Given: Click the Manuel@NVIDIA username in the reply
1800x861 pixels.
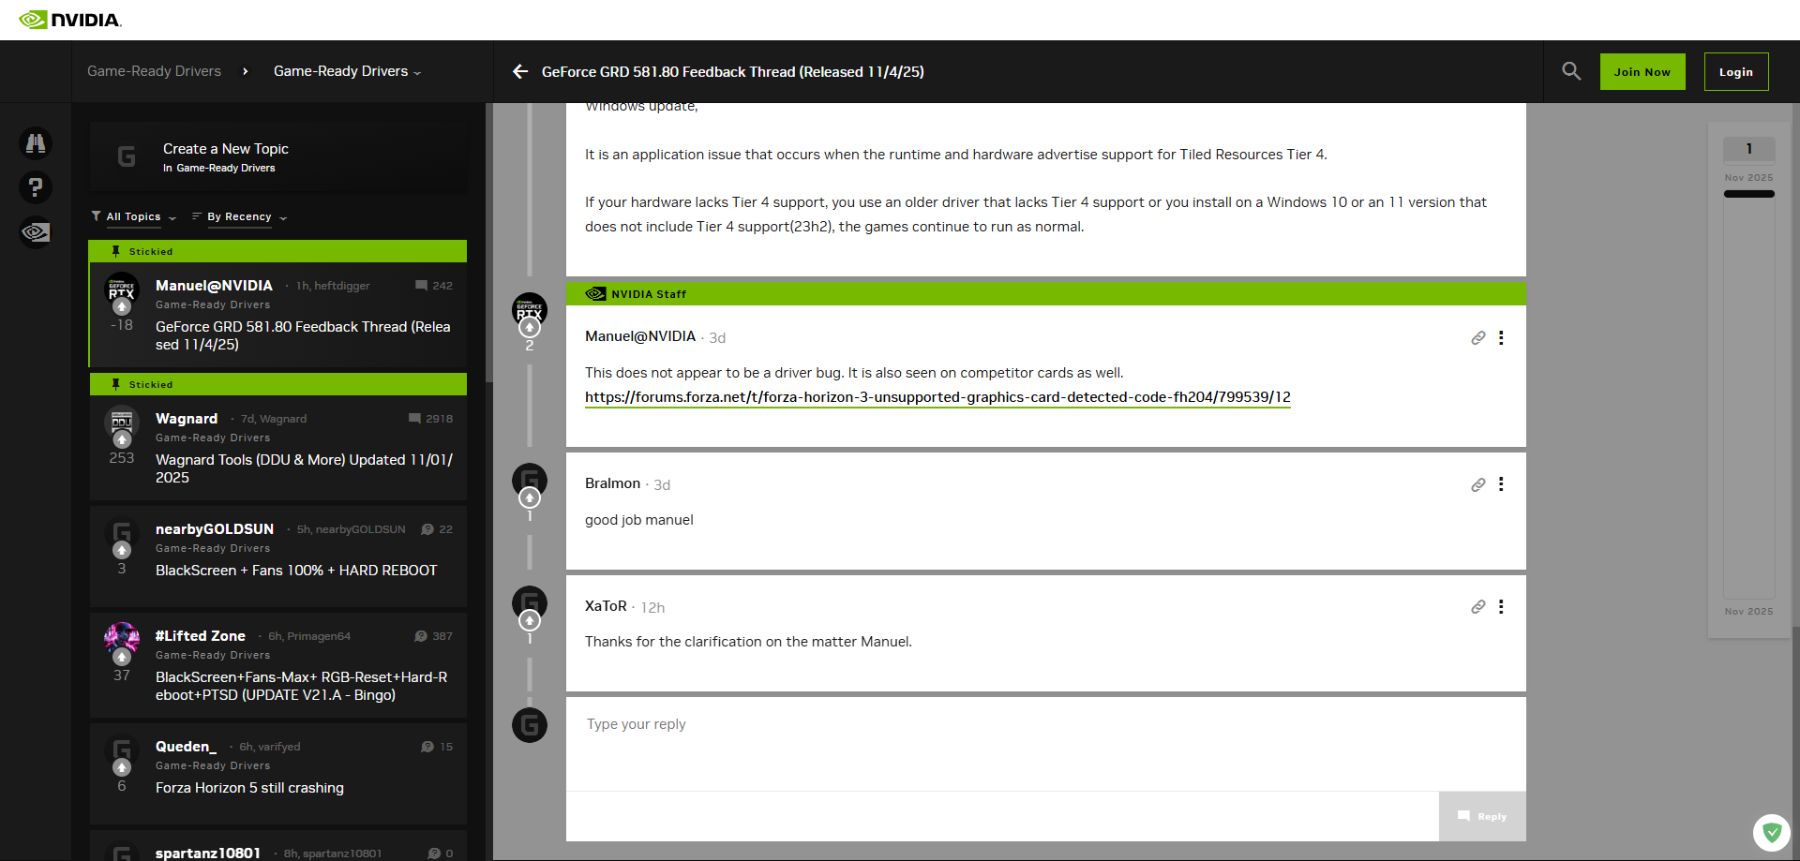Looking at the screenshot, I should (640, 336).
